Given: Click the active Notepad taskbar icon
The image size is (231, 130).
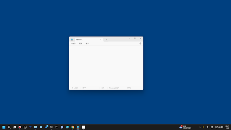Looking at the screenshot, I should click(x=78, y=127).
